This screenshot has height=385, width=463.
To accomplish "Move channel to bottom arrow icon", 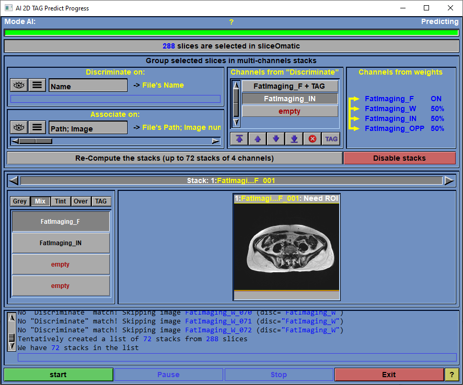I will click(294, 139).
